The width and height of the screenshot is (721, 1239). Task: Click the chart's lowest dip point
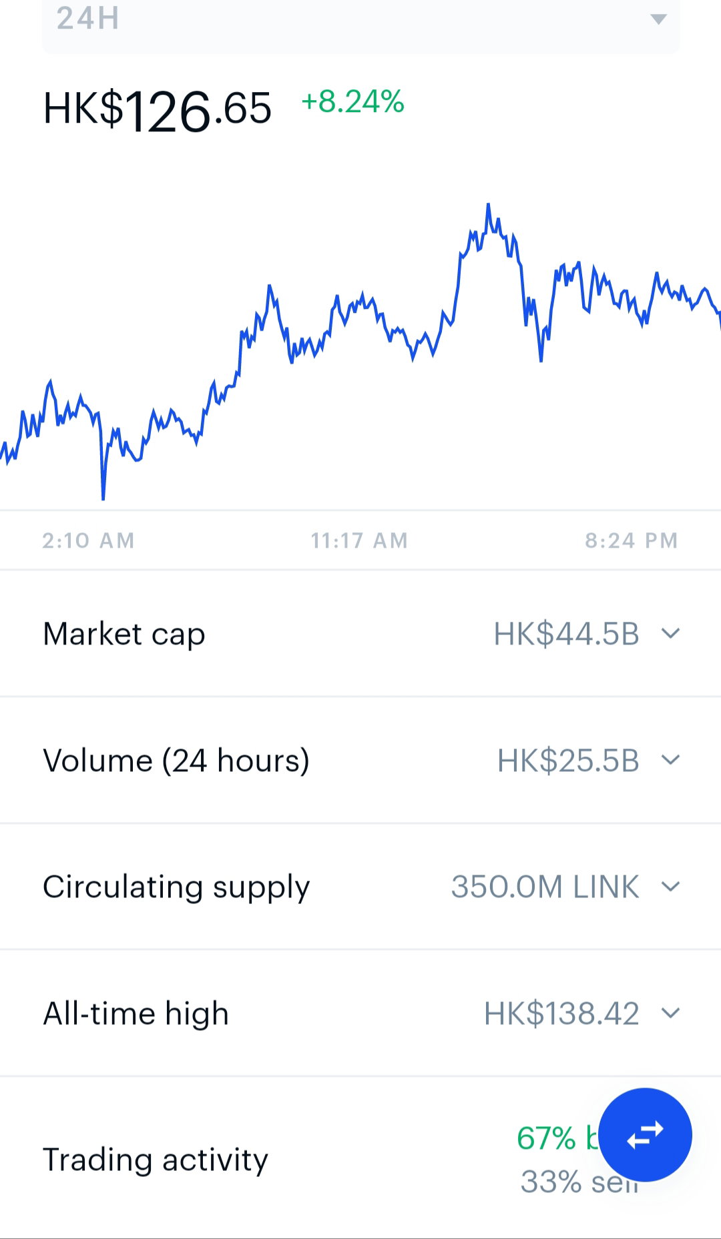[103, 498]
